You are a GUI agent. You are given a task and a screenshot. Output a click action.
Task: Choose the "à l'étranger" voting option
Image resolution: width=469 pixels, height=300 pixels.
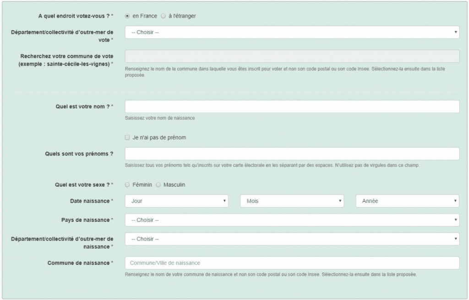[x=164, y=16]
